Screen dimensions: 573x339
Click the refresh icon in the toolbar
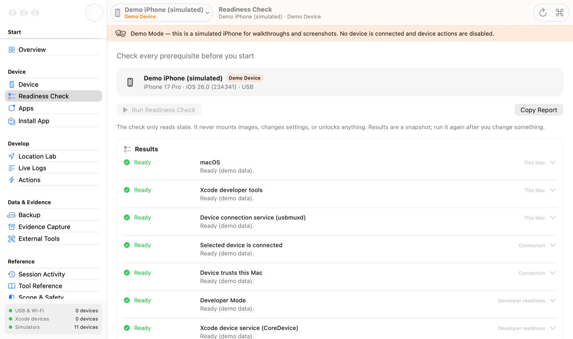click(543, 13)
